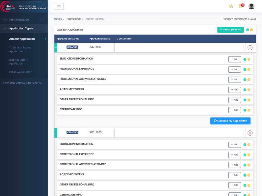
Task: Add Academic Works to 10/3/2023 application
Action: click(x=234, y=175)
